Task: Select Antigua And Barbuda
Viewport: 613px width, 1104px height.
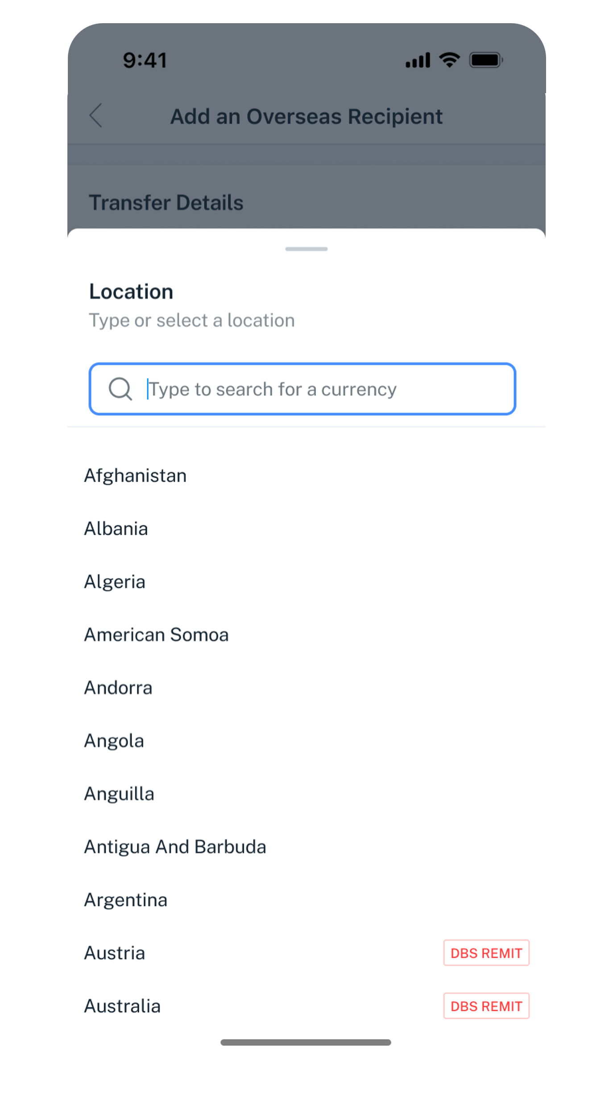Action: [175, 848]
